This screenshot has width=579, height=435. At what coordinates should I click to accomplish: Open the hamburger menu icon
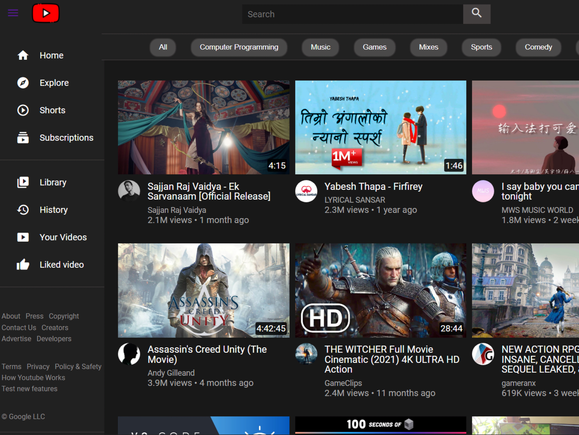13,13
